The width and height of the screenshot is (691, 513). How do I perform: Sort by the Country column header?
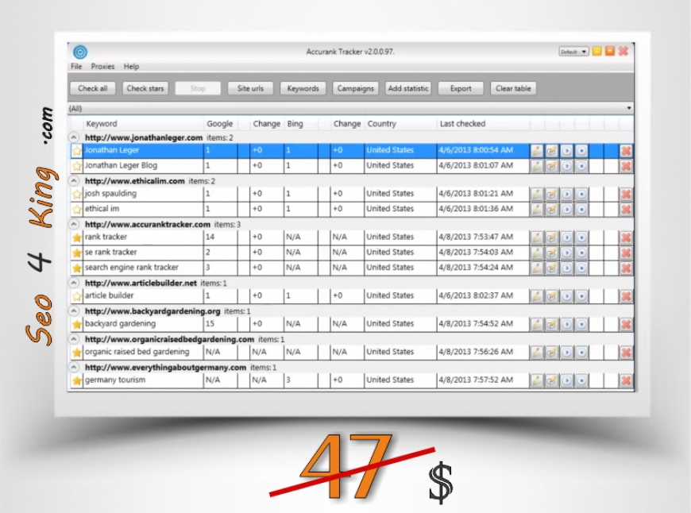tap(400, 124)
